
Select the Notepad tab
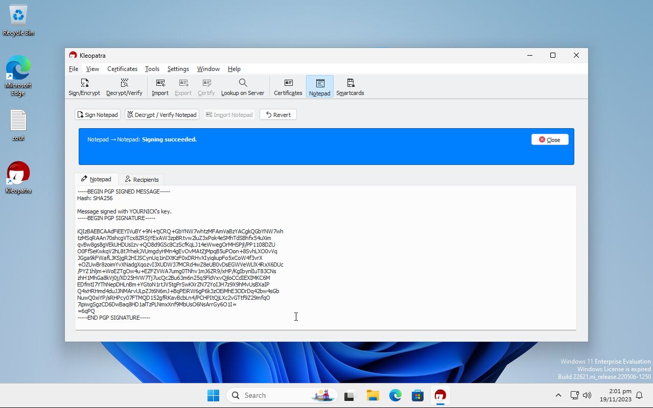[96, 179]
